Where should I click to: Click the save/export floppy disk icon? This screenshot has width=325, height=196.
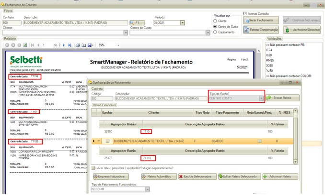89,45
